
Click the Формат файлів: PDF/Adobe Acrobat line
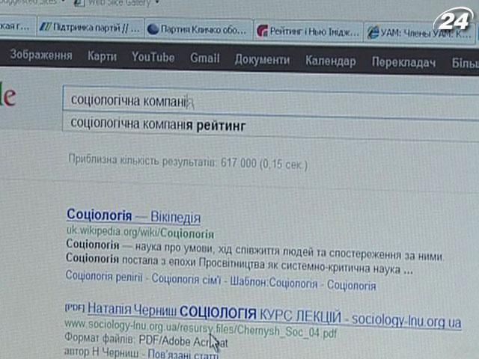pos(146,340)
